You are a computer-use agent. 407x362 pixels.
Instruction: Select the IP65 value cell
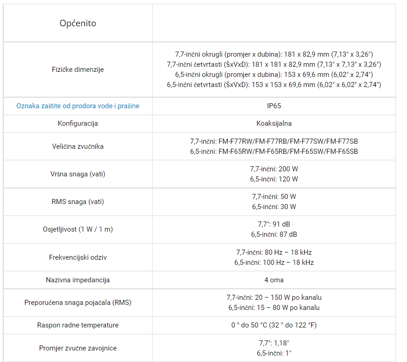click(274, 106)
